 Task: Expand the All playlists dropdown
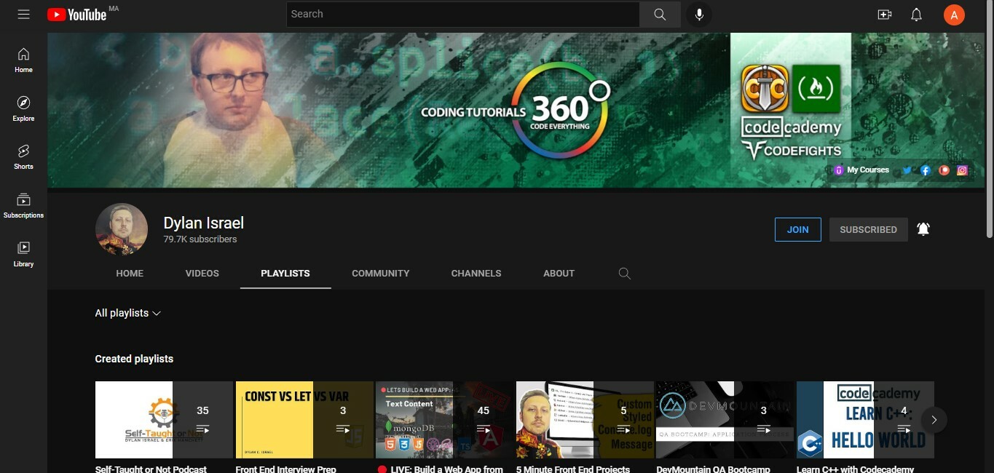[128, 313]
